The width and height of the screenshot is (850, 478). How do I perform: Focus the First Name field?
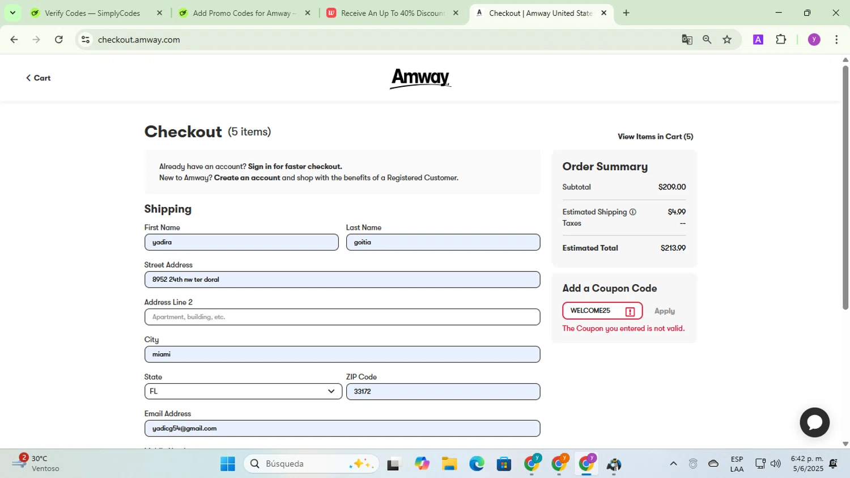pos(241,242)
